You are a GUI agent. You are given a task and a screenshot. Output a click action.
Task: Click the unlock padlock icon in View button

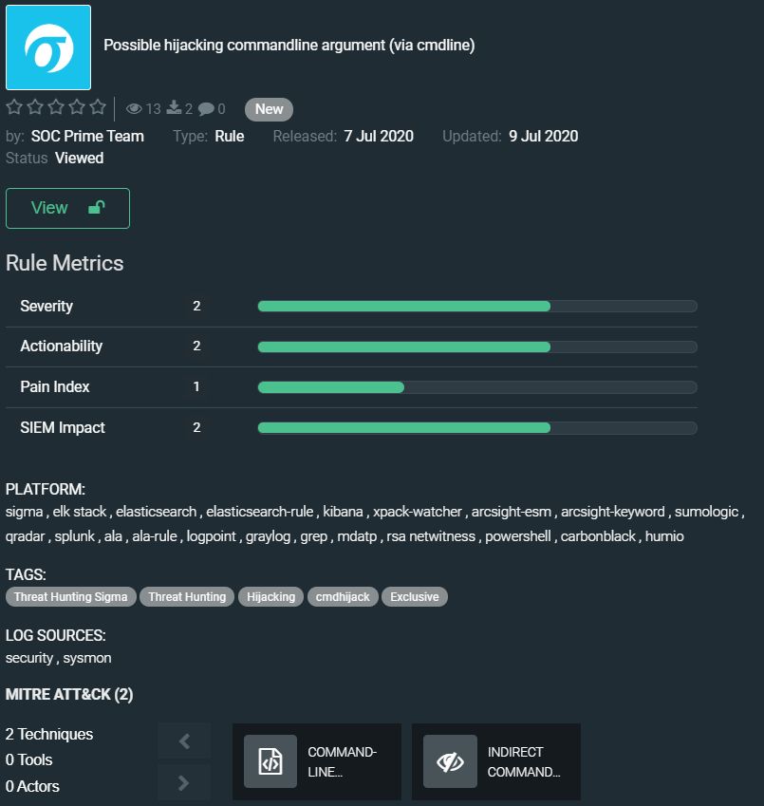coord(96,208)
